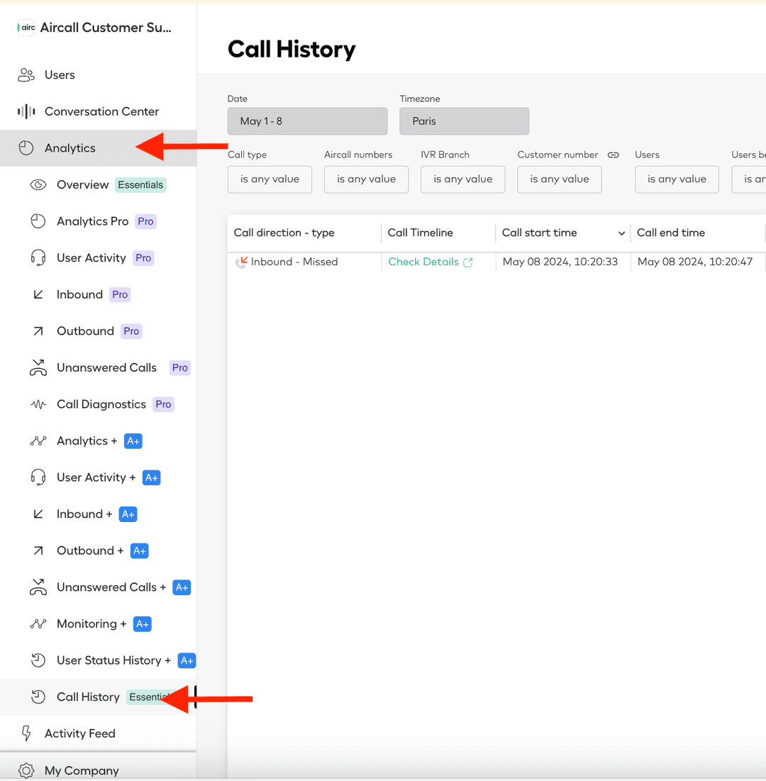Click the Overview eye icon
This screenshot has height=781, width=766.
pyautogui.click(x=38, y=185)
